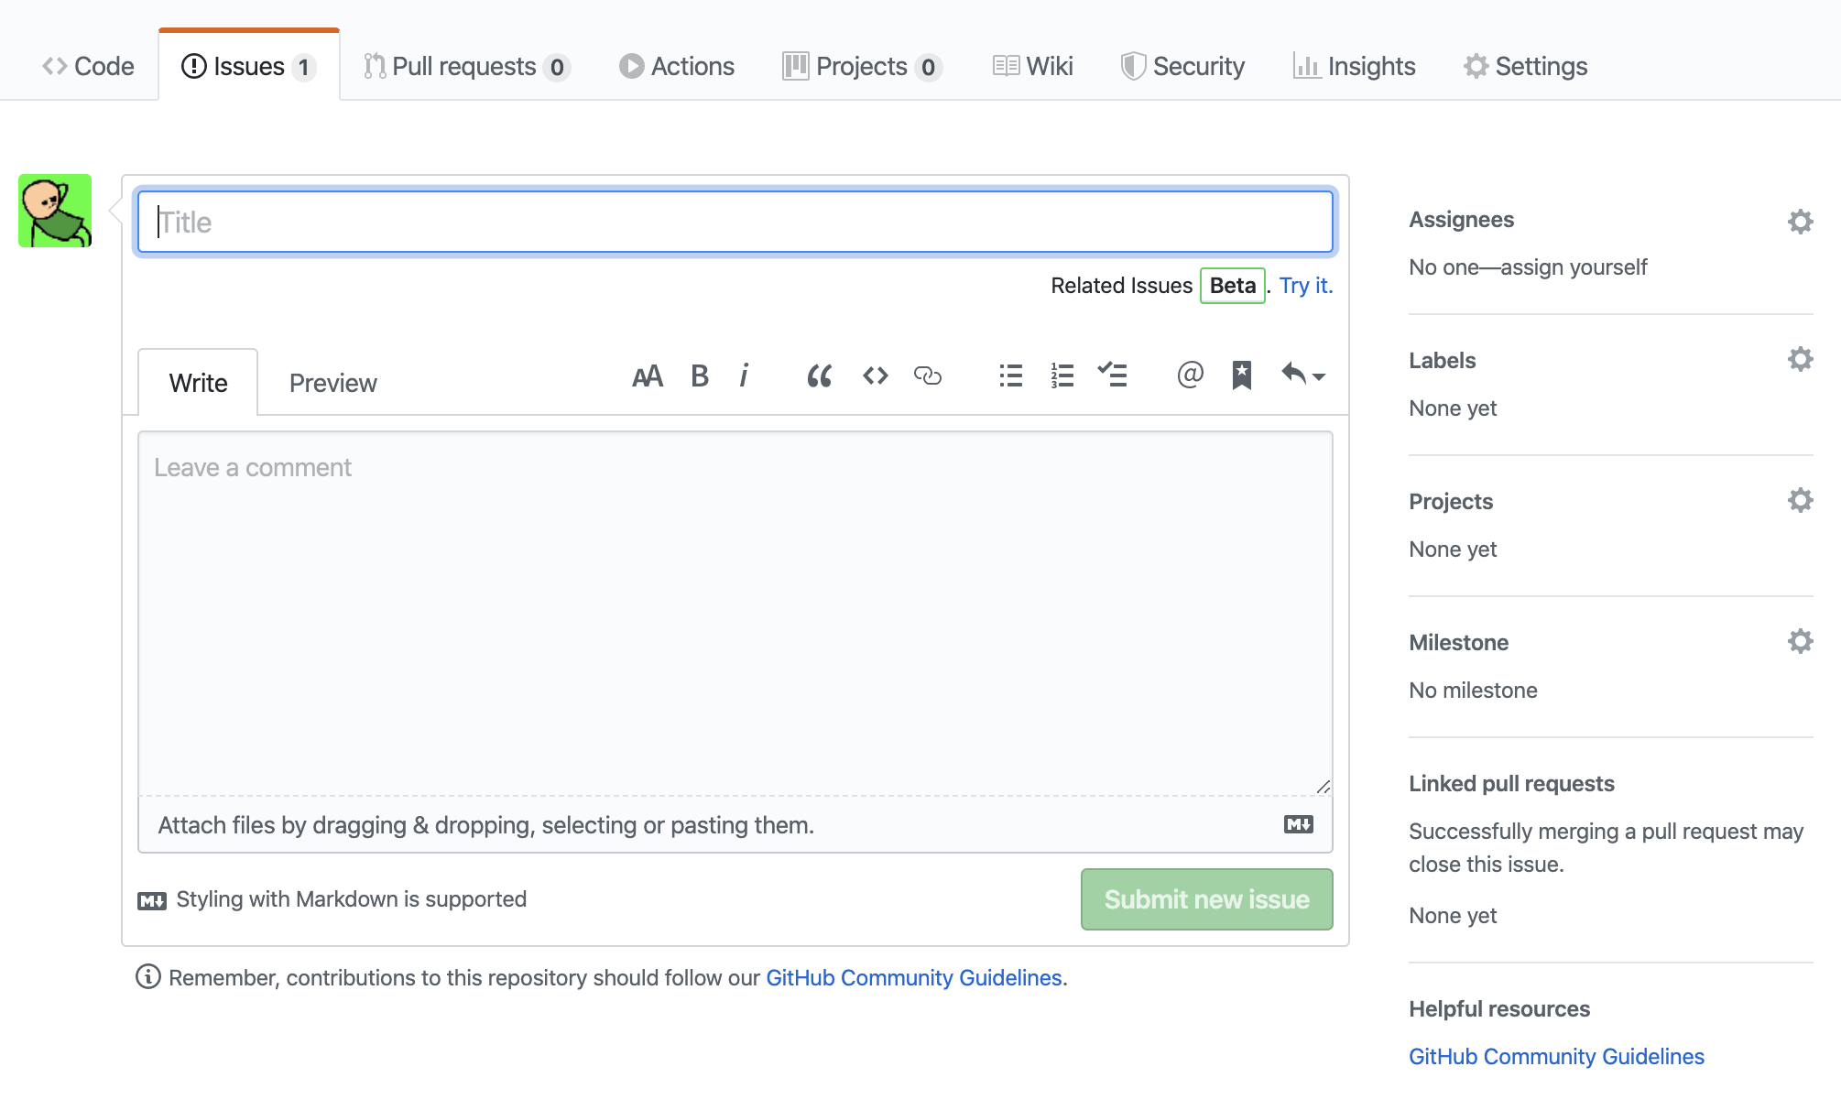The height and width of the screenshot is (1099, 1841).
Task: Open the Milestone gear menu
Action: 1800,642
